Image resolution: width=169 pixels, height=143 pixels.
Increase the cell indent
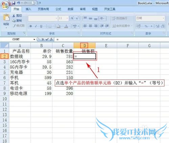tap(107, 26)
